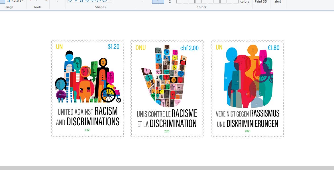Open the image in Paint 3D

[x=261, y=1]
